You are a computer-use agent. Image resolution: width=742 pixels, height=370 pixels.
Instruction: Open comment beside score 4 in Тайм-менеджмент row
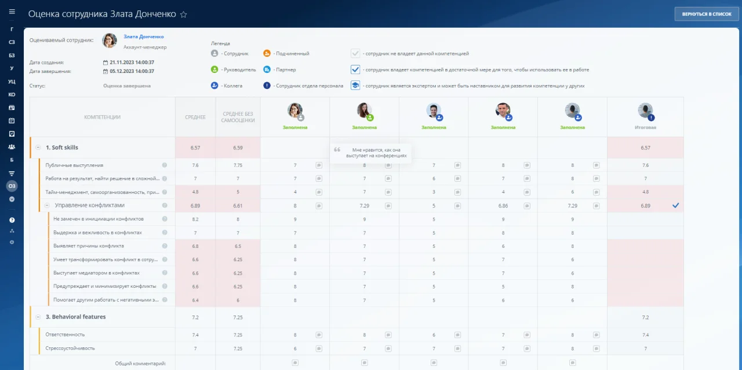(319, 192)
